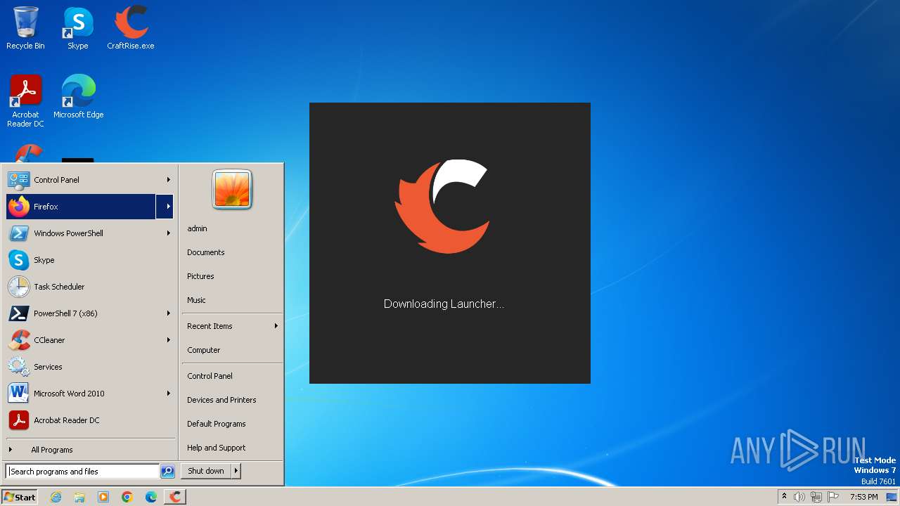
Task: Click the CCleaner icon in Start menu
Action: 19,340
